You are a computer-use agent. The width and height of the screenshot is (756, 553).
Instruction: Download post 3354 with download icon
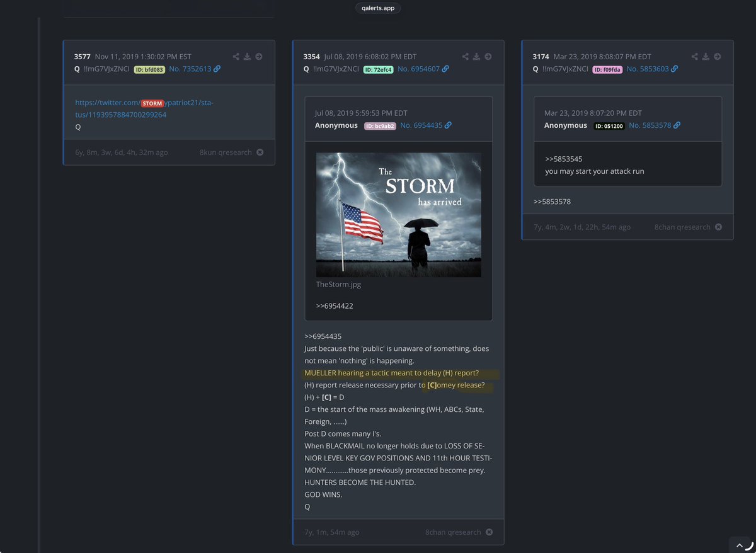[x=477, y=57]
